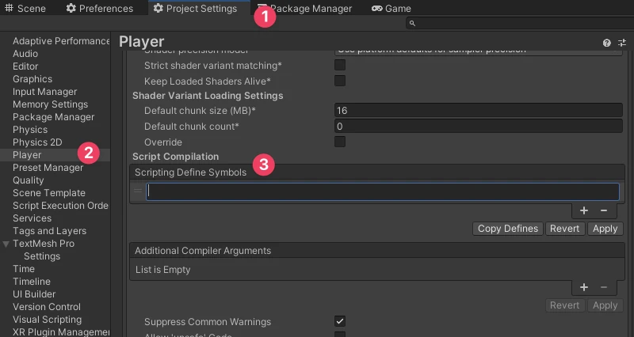Select Player in the settings list
This screenshot has height=337, width=634.
click(55, 155)
